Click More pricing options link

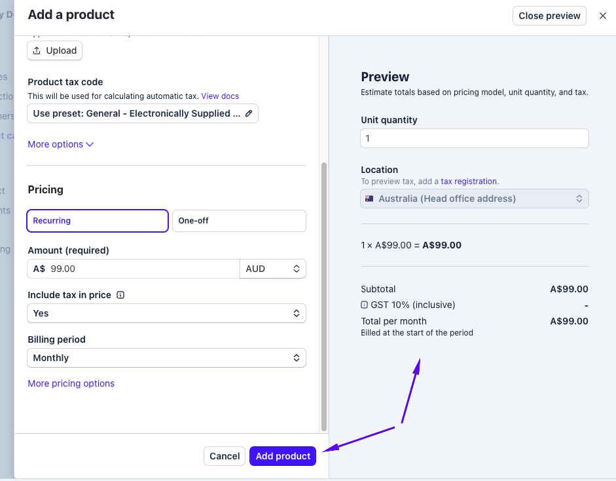click(x=71, y=383)
